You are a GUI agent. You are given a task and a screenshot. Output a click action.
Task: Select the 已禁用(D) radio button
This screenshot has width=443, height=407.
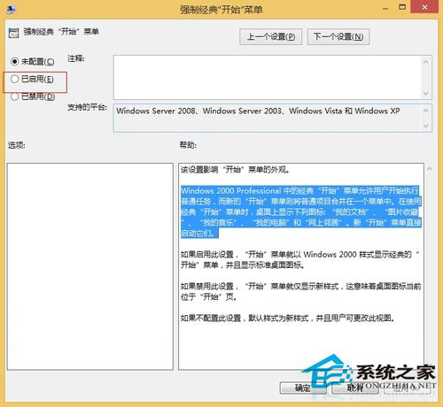coord(33,96)
